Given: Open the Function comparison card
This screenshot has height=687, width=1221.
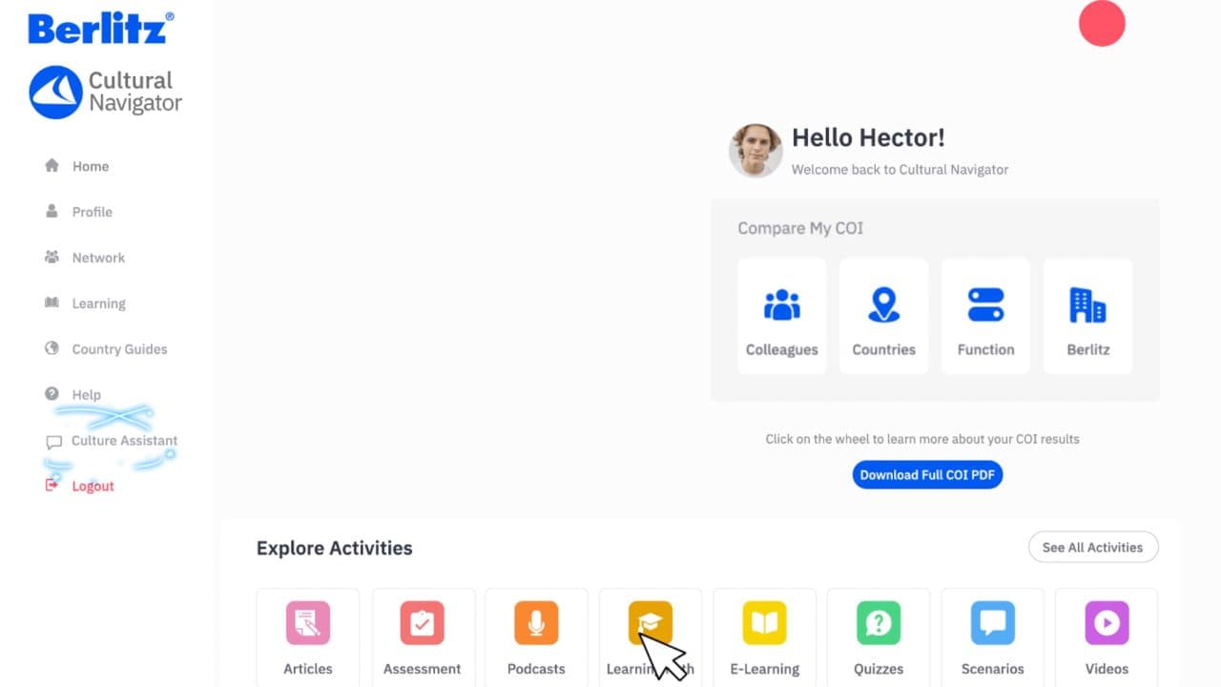Looking at the screenshot, I should [x=986, y=316].
